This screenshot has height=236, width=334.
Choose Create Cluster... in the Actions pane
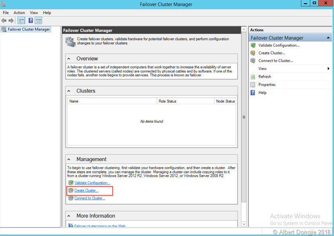click(x=272, y=53)
